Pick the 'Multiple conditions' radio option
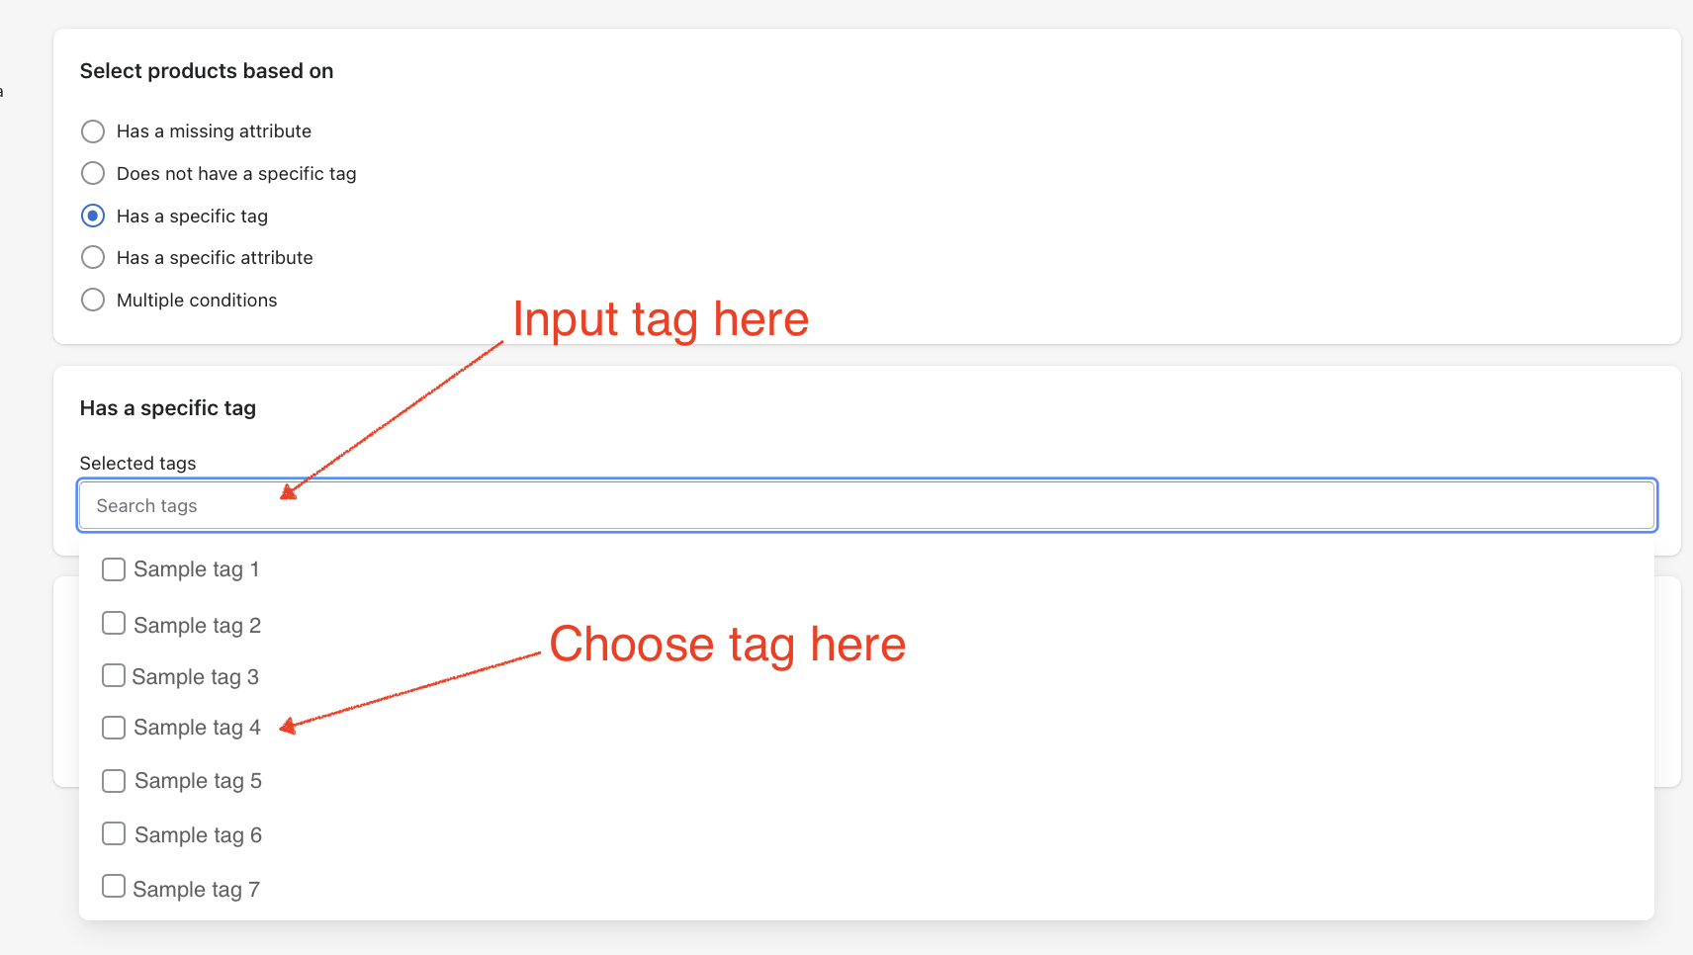 [x=93, y=300]
